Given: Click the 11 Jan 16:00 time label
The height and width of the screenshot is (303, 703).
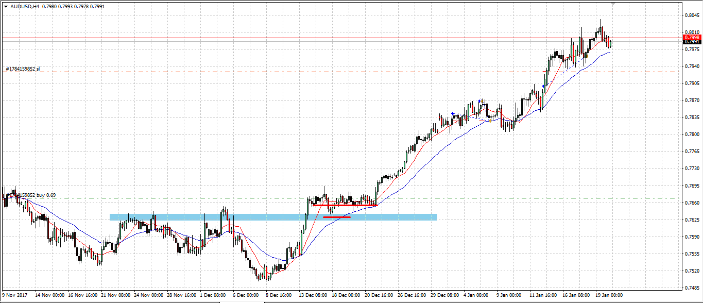Looking at the screenshot, I should pyautogui.click(x=544, y=295).
